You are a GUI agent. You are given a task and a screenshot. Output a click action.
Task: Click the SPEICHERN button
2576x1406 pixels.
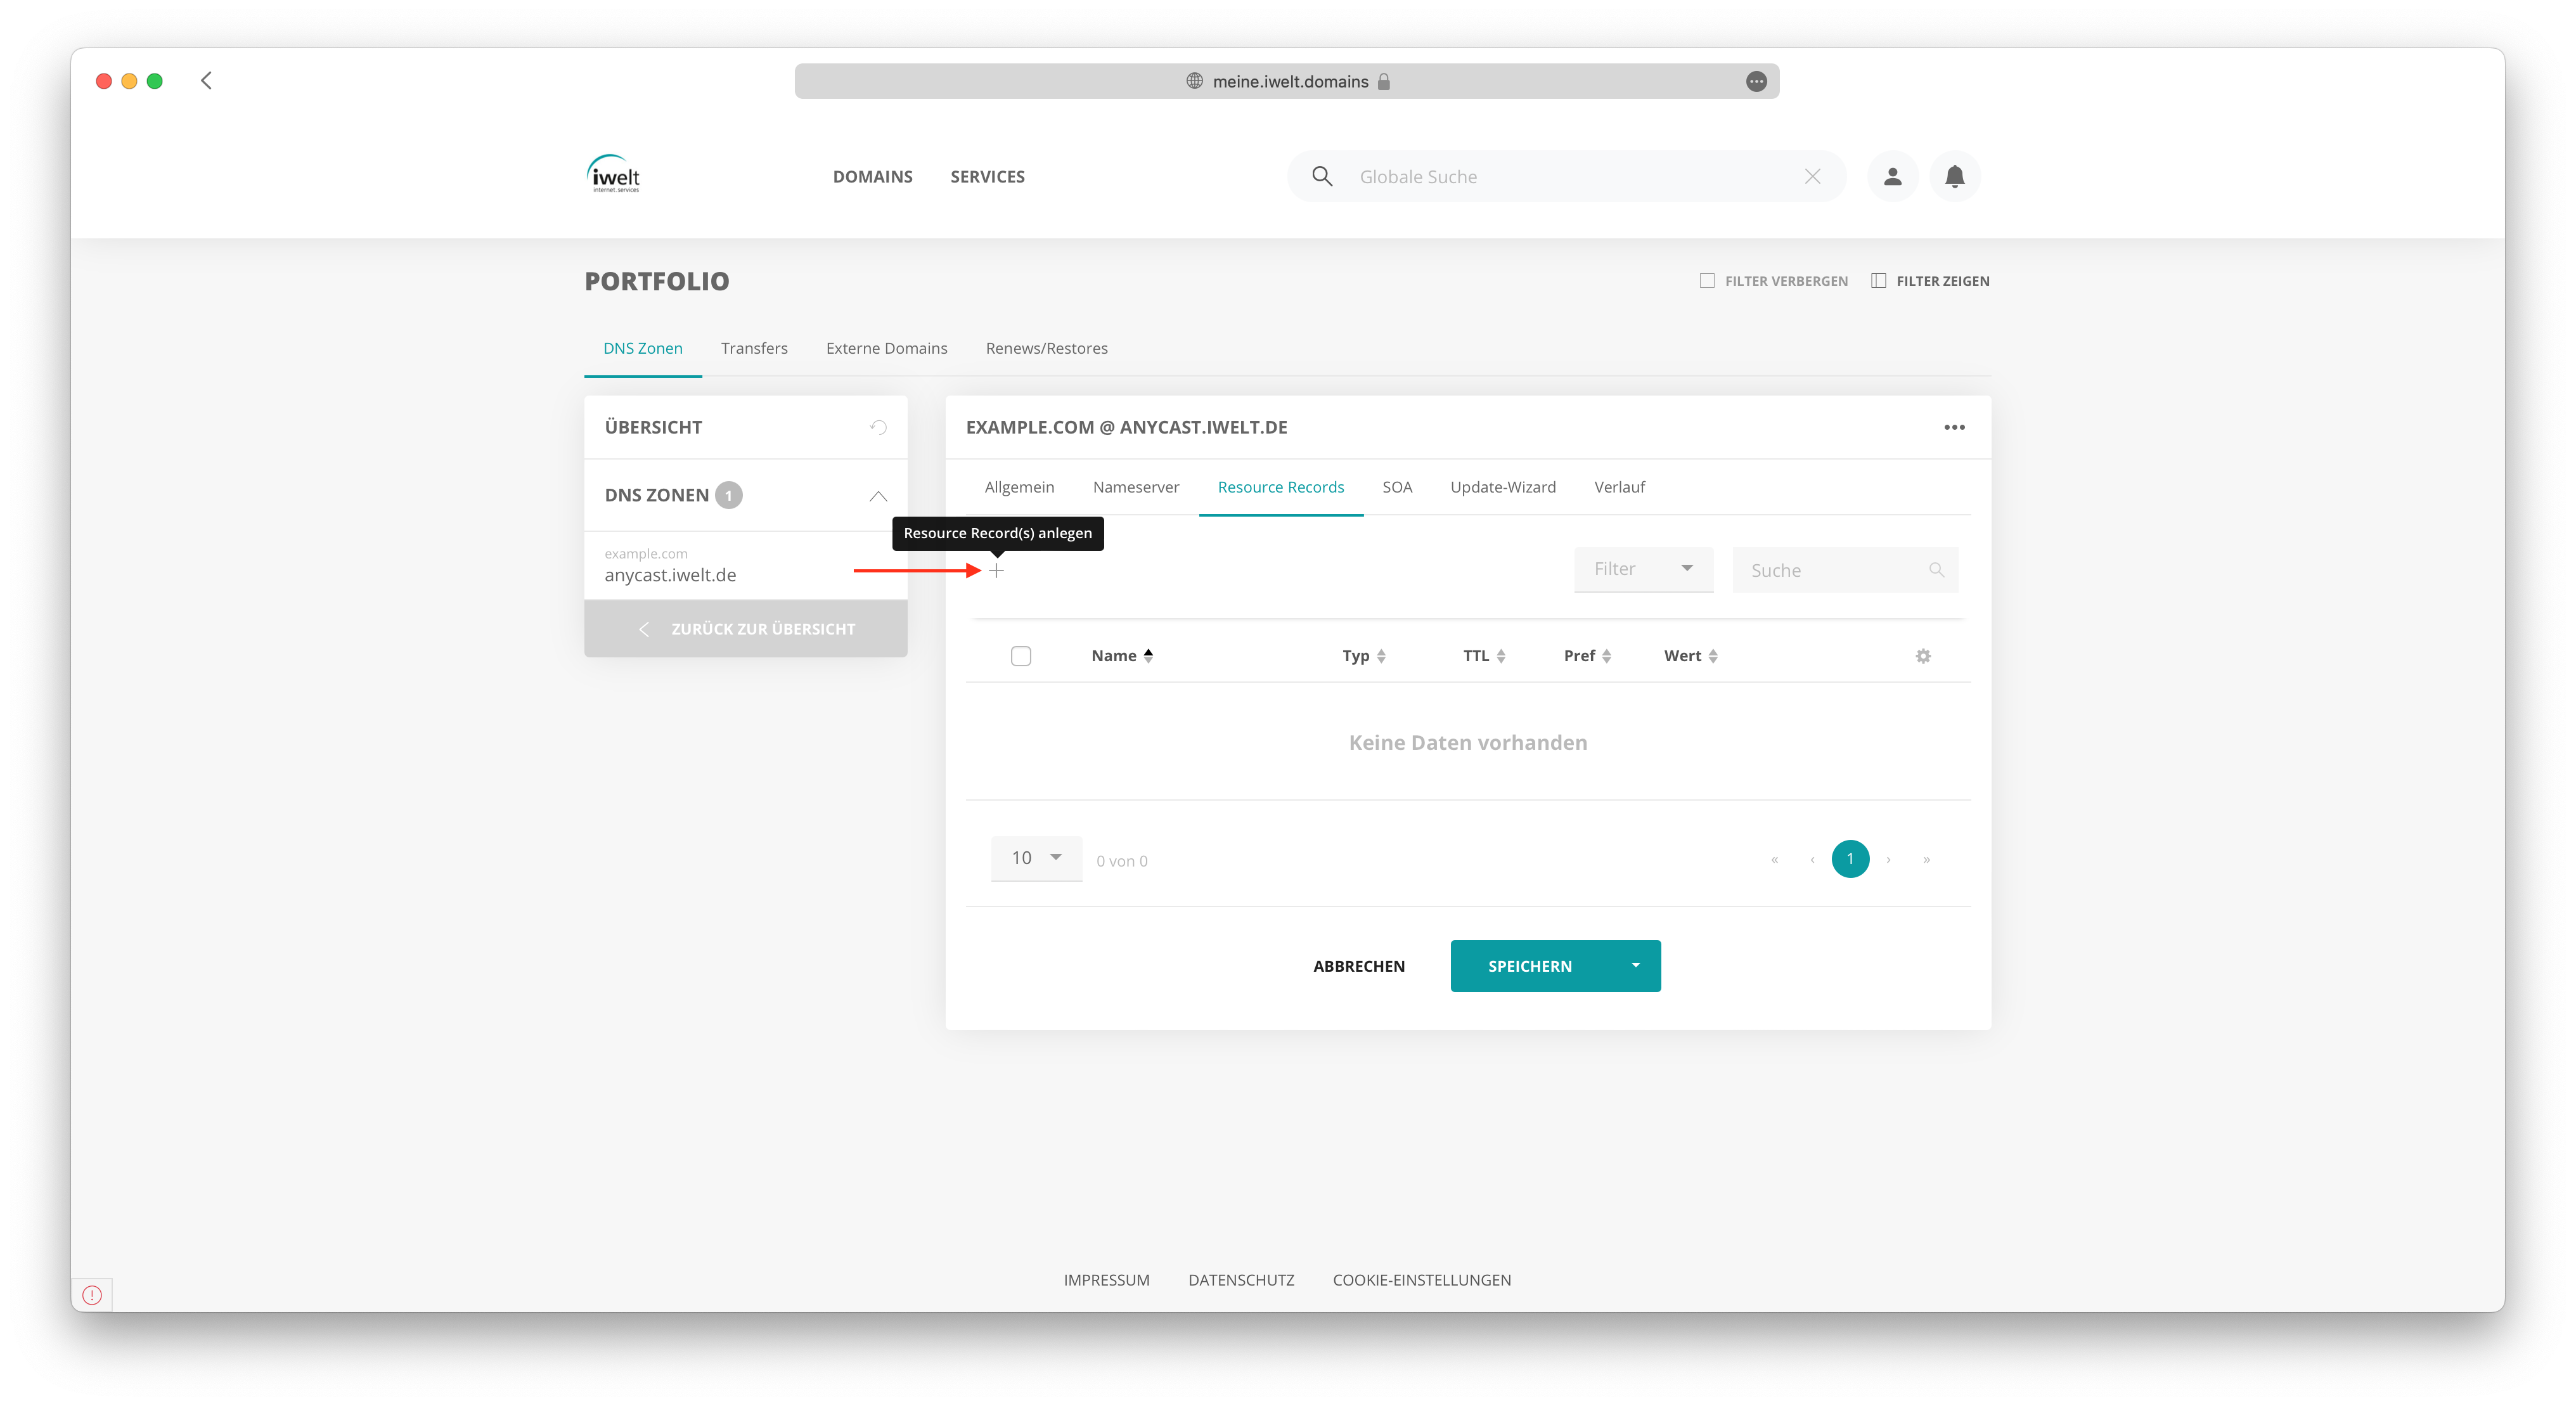pyautogui.click(x=1530, y=965)
